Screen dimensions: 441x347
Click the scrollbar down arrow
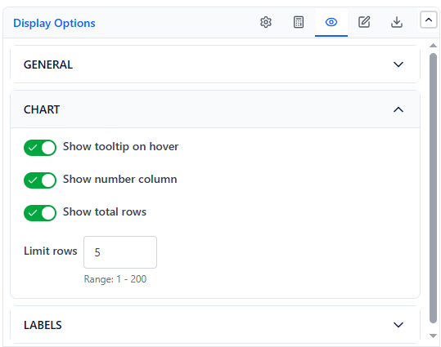click(x=433, y=336)
